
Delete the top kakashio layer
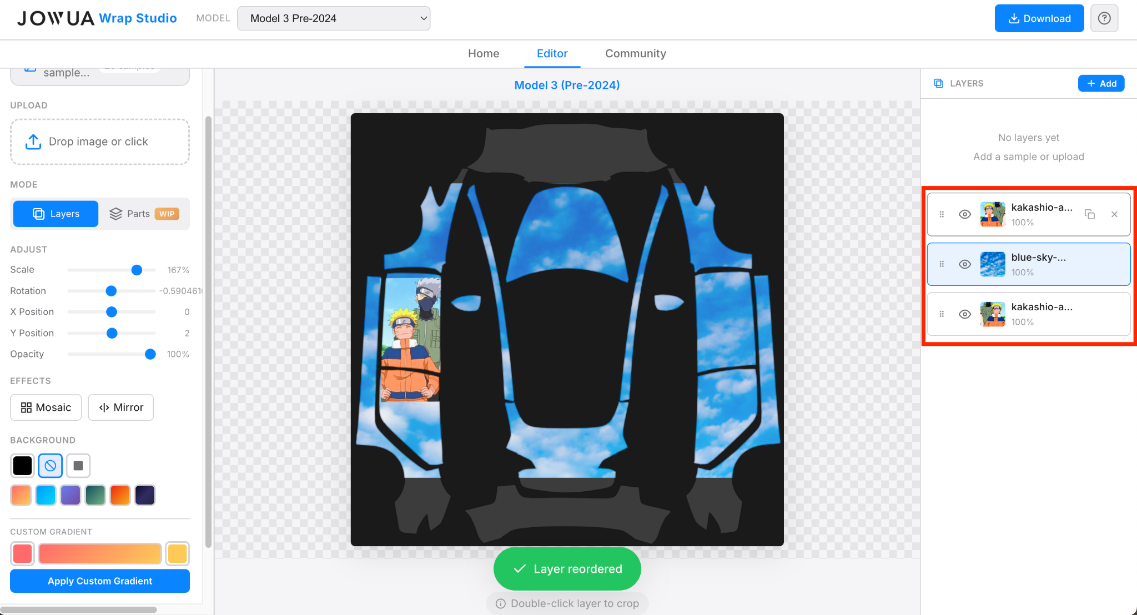[1114, 214]
